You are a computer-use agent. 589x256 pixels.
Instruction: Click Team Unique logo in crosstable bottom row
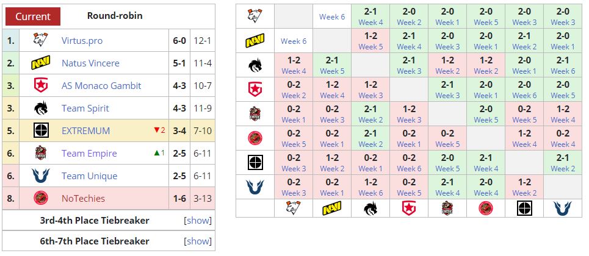(x=561, y=208)
